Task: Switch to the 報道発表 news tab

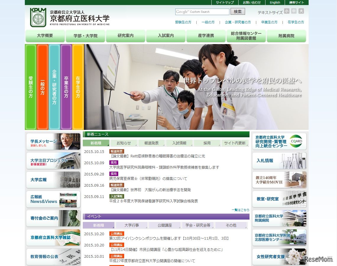Action: (152, 143)
